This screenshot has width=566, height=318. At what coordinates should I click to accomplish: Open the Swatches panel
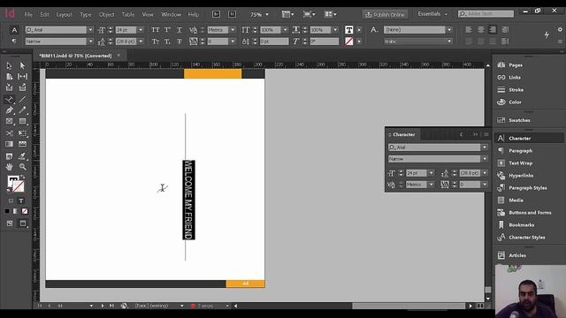coord(519,120)
